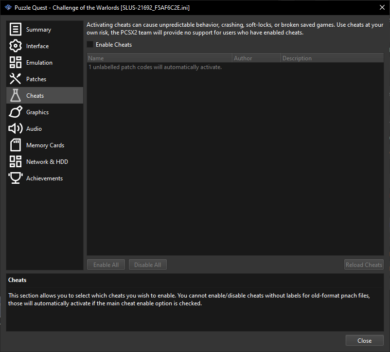Switch to the Memory Cards section
Image resolution: width=390 pixels, height=352 pixels.
(46, 145)
